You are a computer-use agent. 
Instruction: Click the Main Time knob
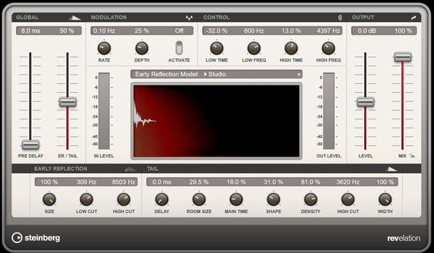pos(236,199)
